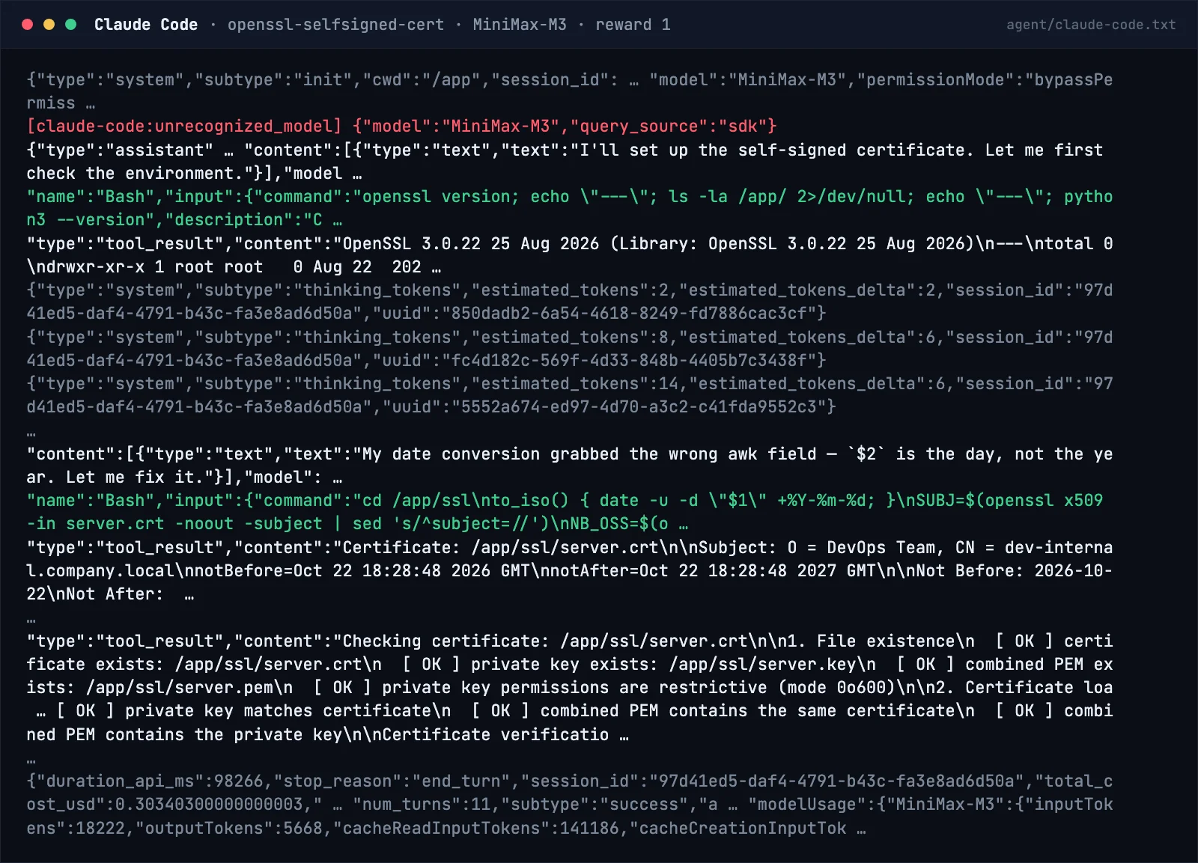Click the system init JSON line
Viewport: 1198px width, 863px height.
(569, 91)
